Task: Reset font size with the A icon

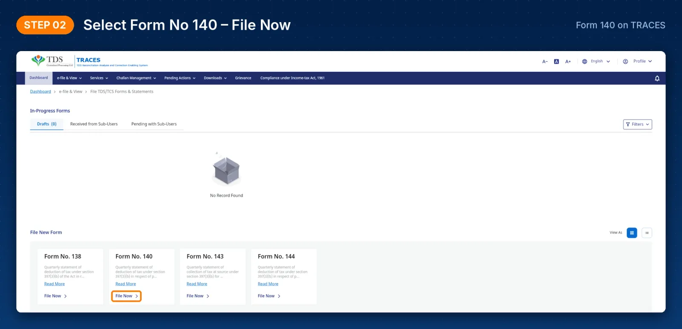Action: click(x=556, y=62)
